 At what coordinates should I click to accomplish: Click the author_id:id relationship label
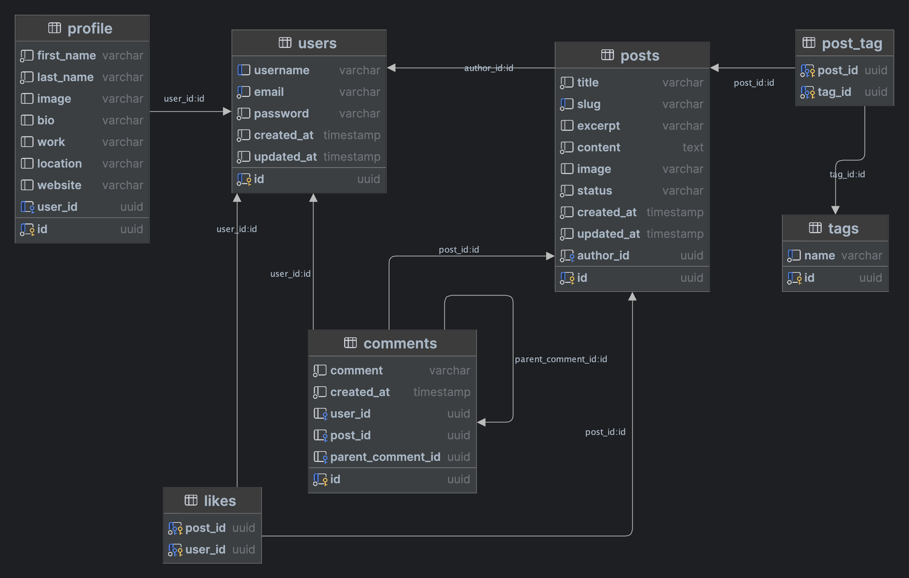[488, 68]
